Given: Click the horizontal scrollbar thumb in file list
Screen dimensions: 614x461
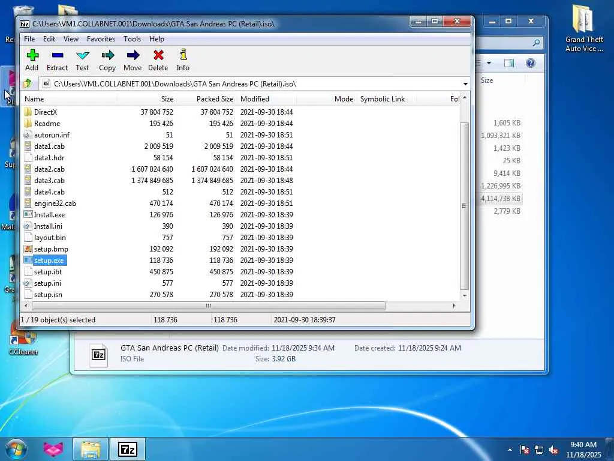Looking at the screenshot, I should coord(208,306).
